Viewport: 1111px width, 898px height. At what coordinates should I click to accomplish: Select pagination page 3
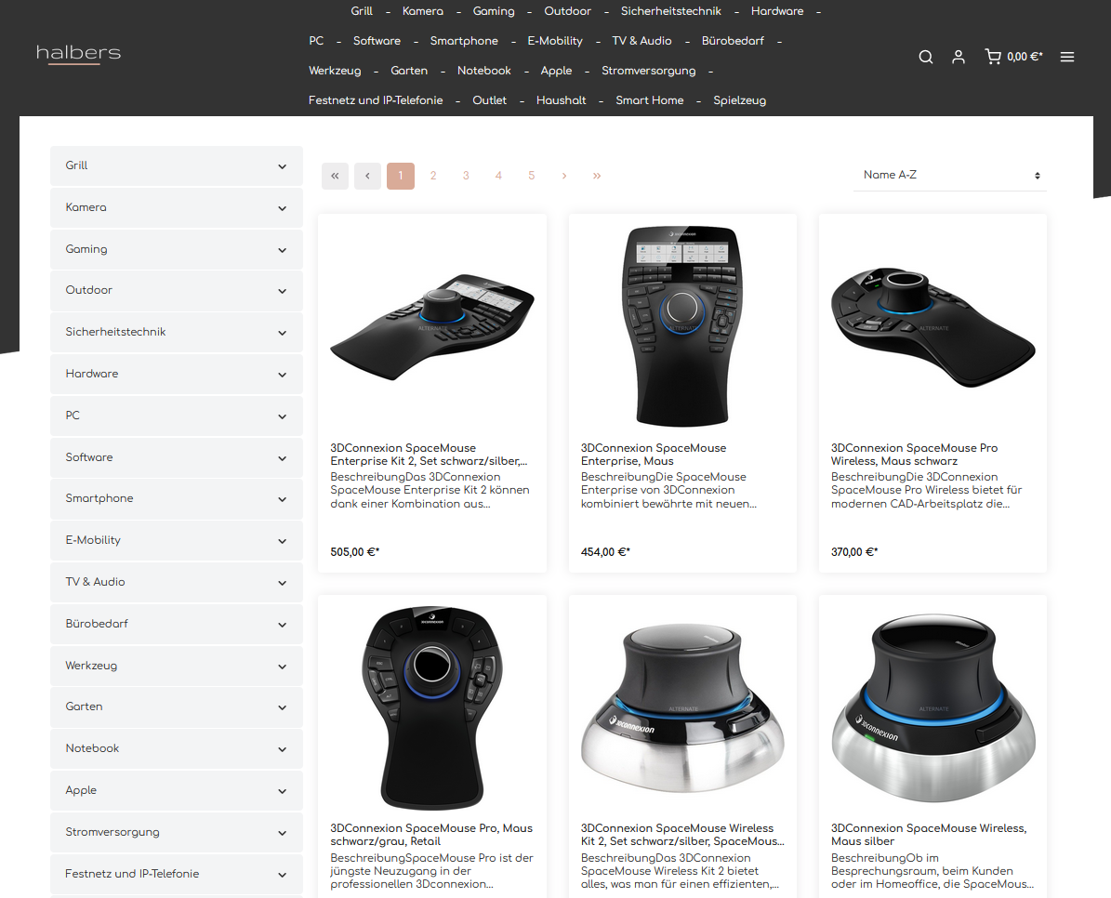[466, 176]
